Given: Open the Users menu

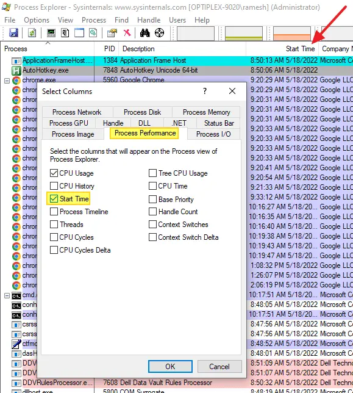Looking at the screenshot, I should point(177,20).
